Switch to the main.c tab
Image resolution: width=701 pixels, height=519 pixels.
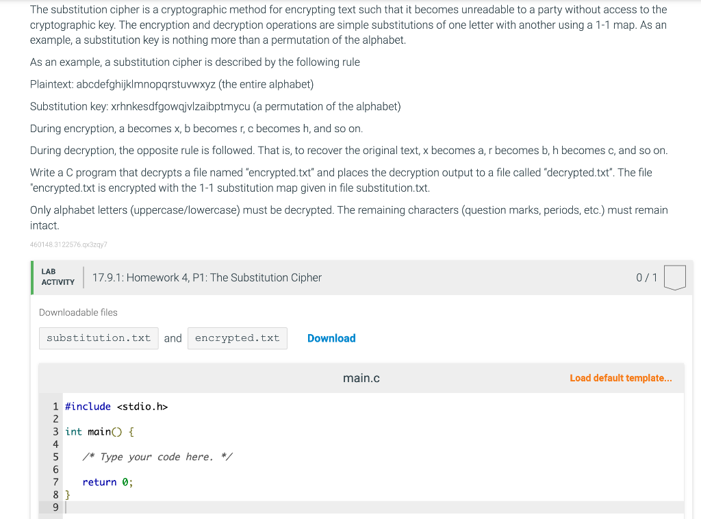coord(361,377)
